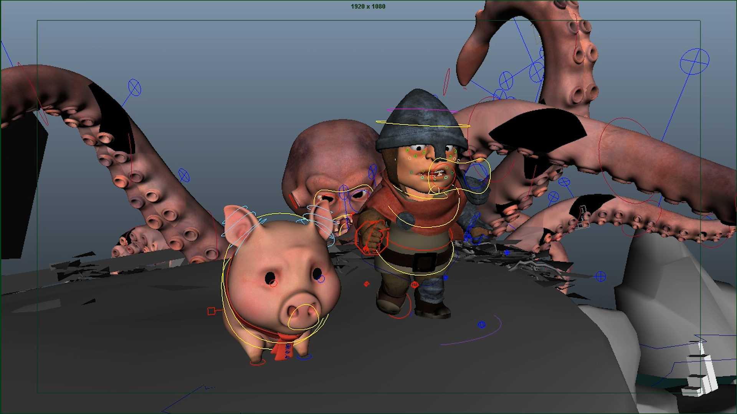Click blue crossed-circle locator right of debris
This screenshot has height=414, width=737.
pyautogui.click(x=601, y=276)
